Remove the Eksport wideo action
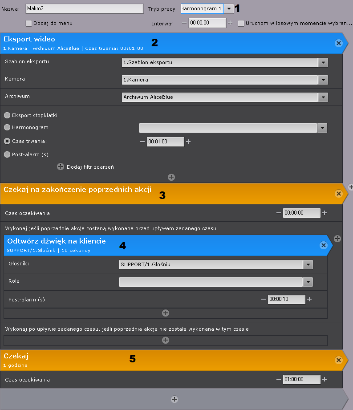The width and height of the screenshot is (353, 410). point(338,43)
